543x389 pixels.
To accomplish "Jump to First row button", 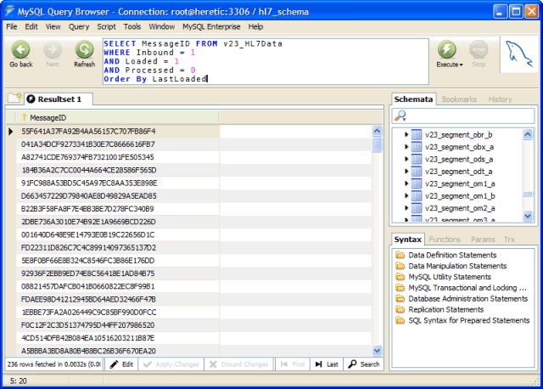I will click(x=293, y=364).
